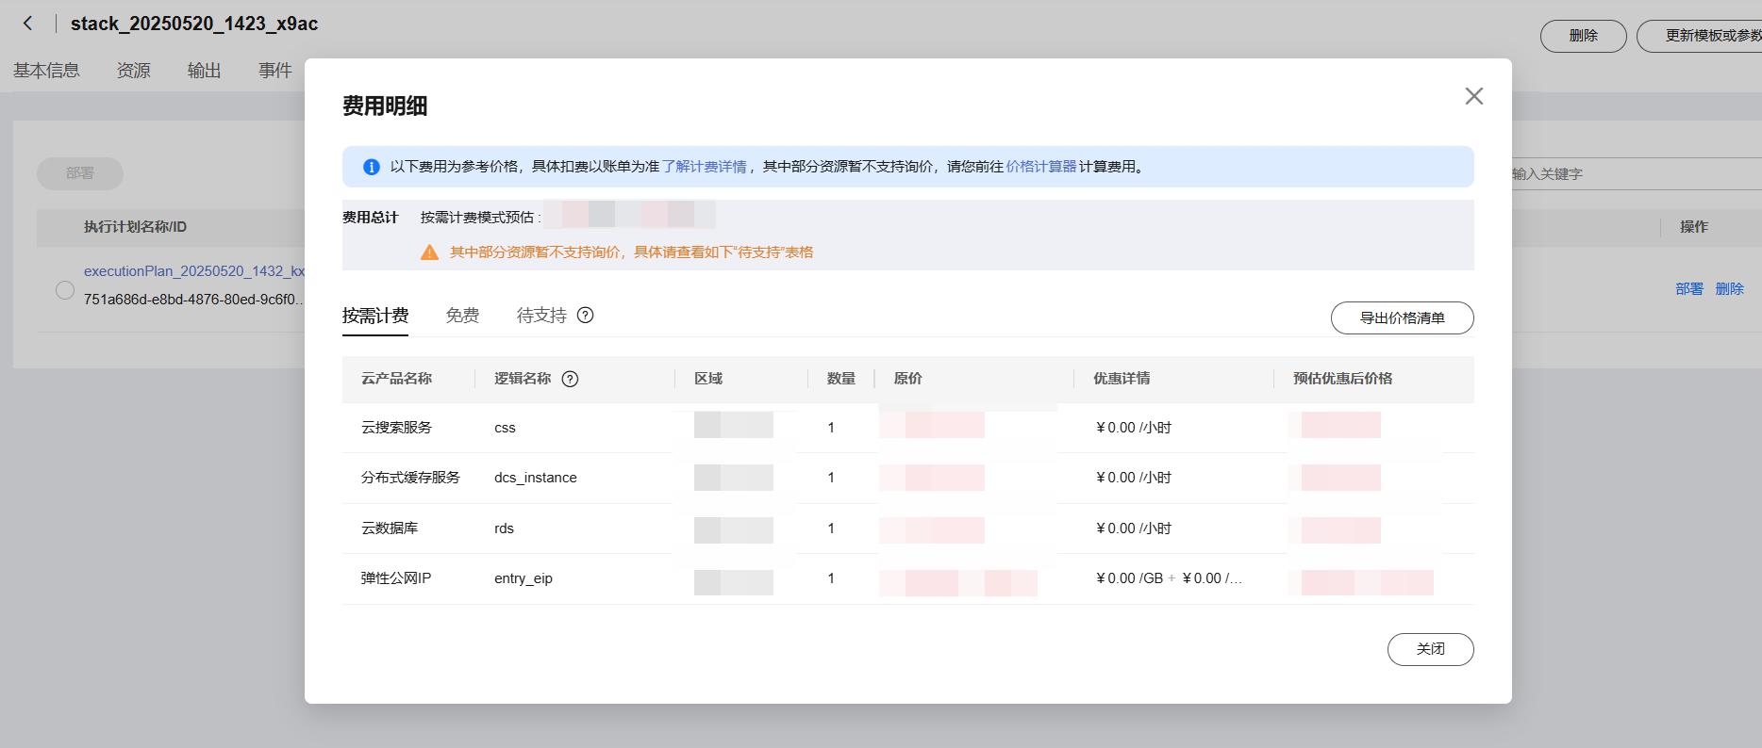The width and height of the screenshot is (1762, 748).
Task: Click the stack name stack_20250520_1423_x9ac title
Action: 194,24
